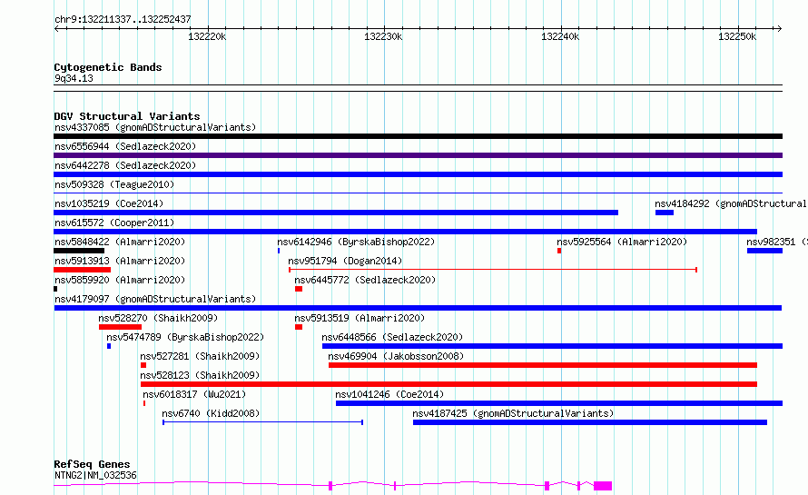The image size is (808, 495).
Task: Select the black nsv5848422 variant bar
Action: [79, 251]
